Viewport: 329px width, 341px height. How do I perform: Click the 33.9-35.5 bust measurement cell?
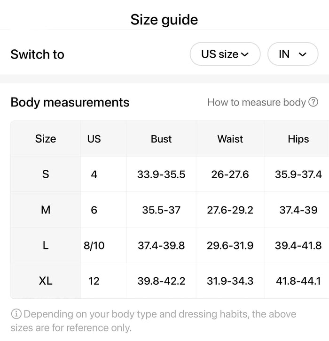(x=161, y=174)
